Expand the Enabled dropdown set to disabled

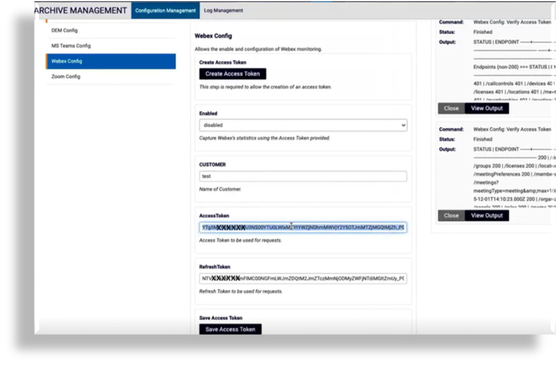(303, 125)
